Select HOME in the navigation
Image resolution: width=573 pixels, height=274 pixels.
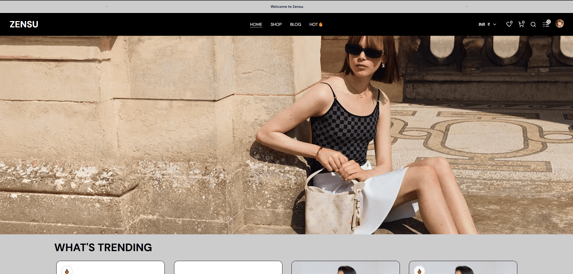[256, 24]
